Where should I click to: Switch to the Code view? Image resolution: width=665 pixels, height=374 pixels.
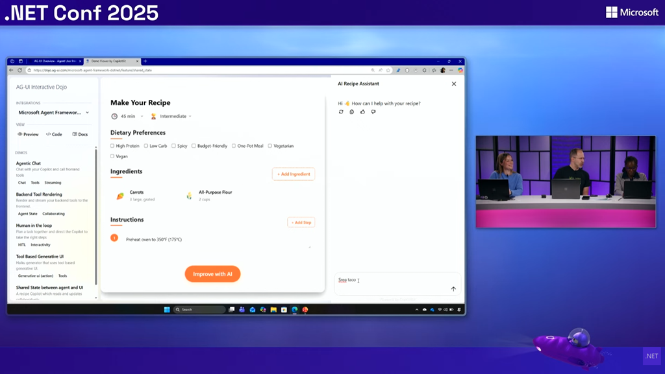tap(54, 134)
